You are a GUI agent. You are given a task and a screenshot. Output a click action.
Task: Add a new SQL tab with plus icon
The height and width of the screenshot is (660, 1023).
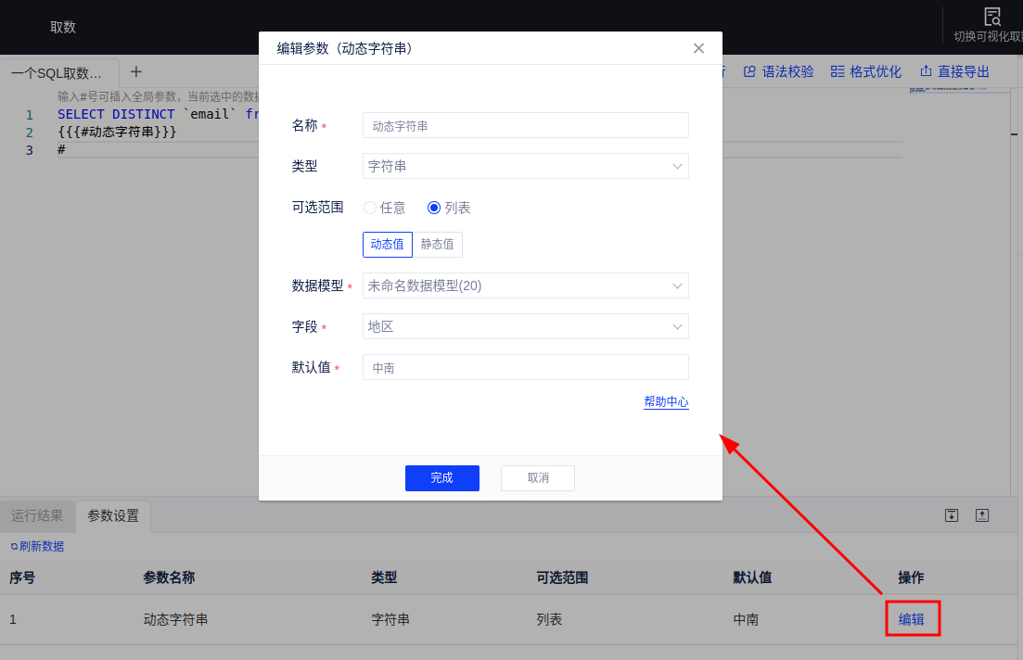(136, 71)
